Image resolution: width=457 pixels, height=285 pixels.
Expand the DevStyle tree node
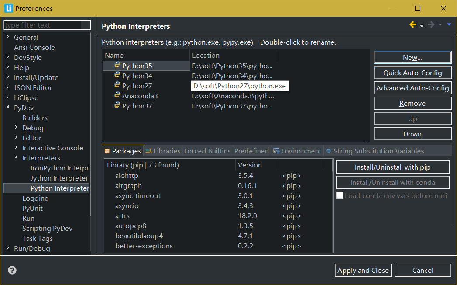pos(7,57)
